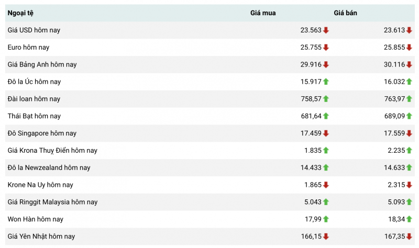Click red down arrow beside Krone Na Uy buy price 1.865
The width and height of the screenshot is (419, 248).
326,185
